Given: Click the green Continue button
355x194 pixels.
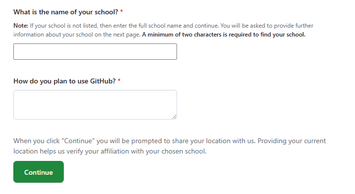Looking at the screenshot, I should tap(39, 172).
